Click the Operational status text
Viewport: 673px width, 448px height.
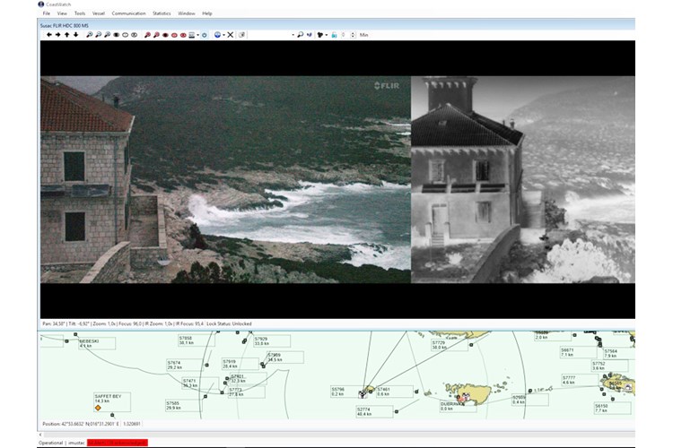[x=50, y=443]
